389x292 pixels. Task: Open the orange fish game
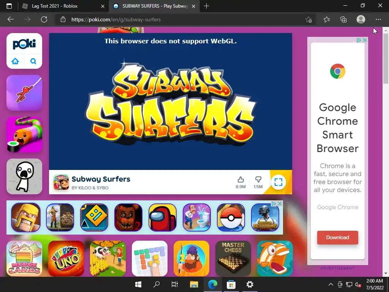tap(275, 259)
